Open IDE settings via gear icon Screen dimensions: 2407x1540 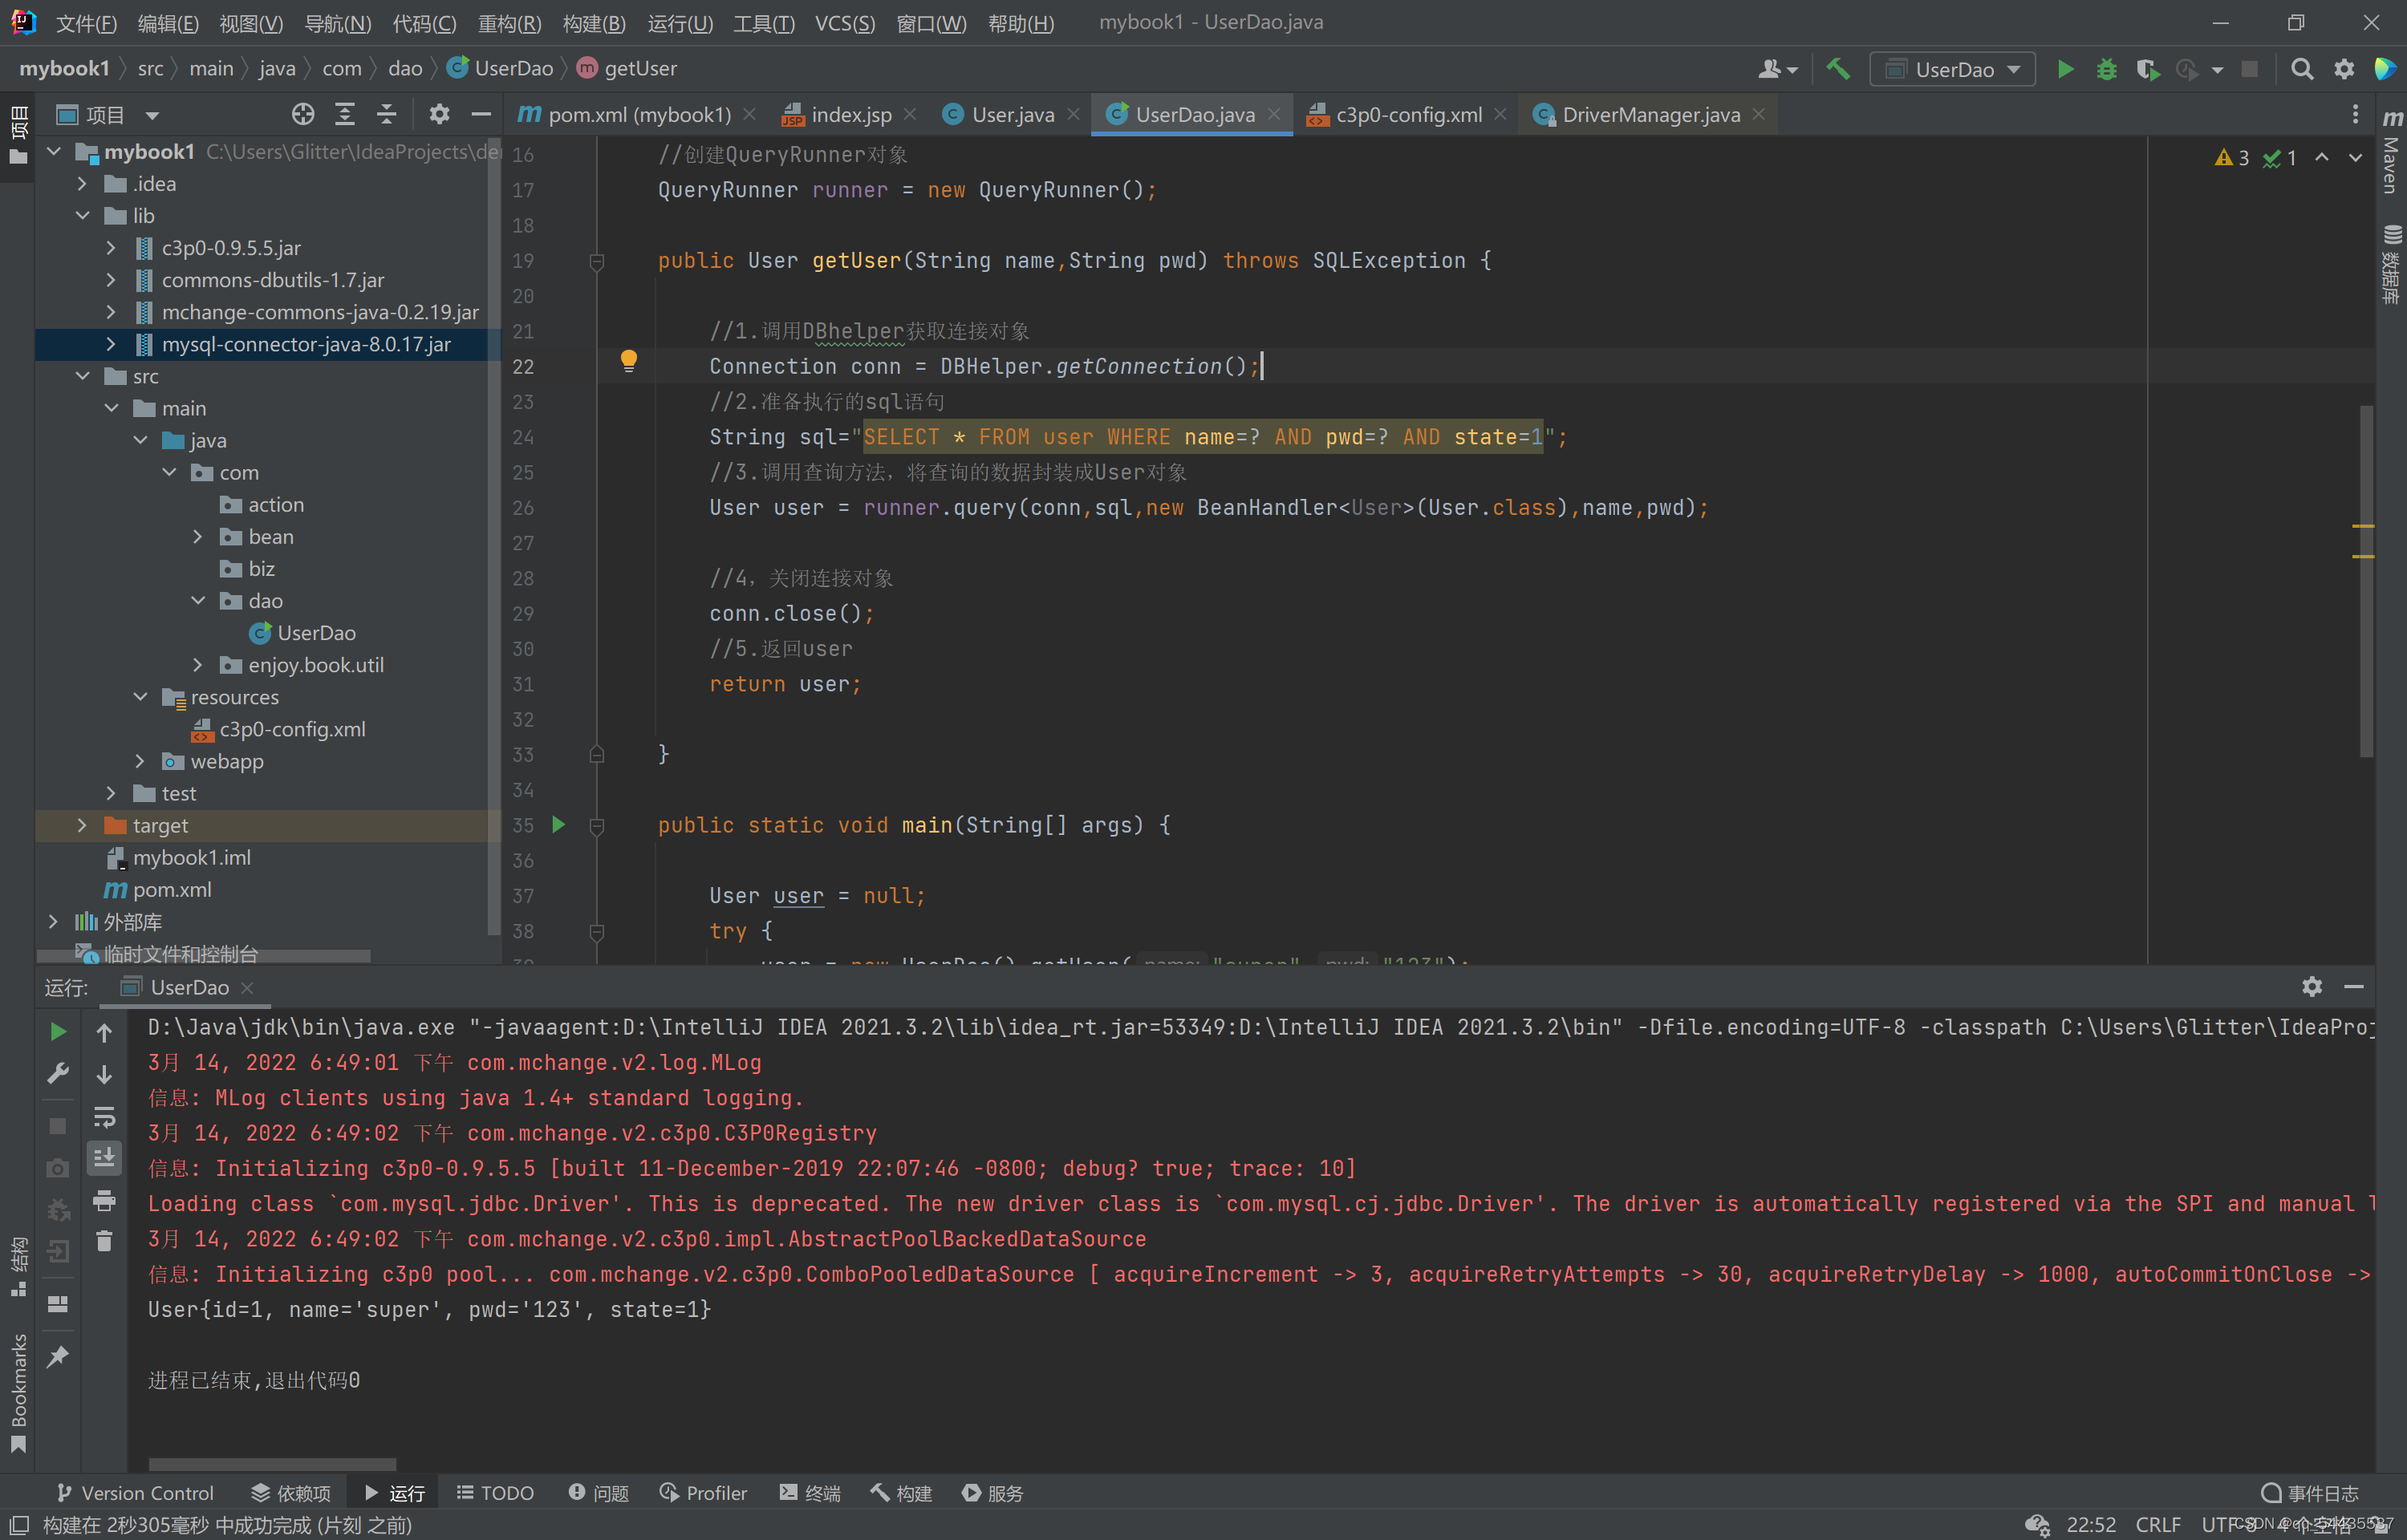tap(2343, 69)
